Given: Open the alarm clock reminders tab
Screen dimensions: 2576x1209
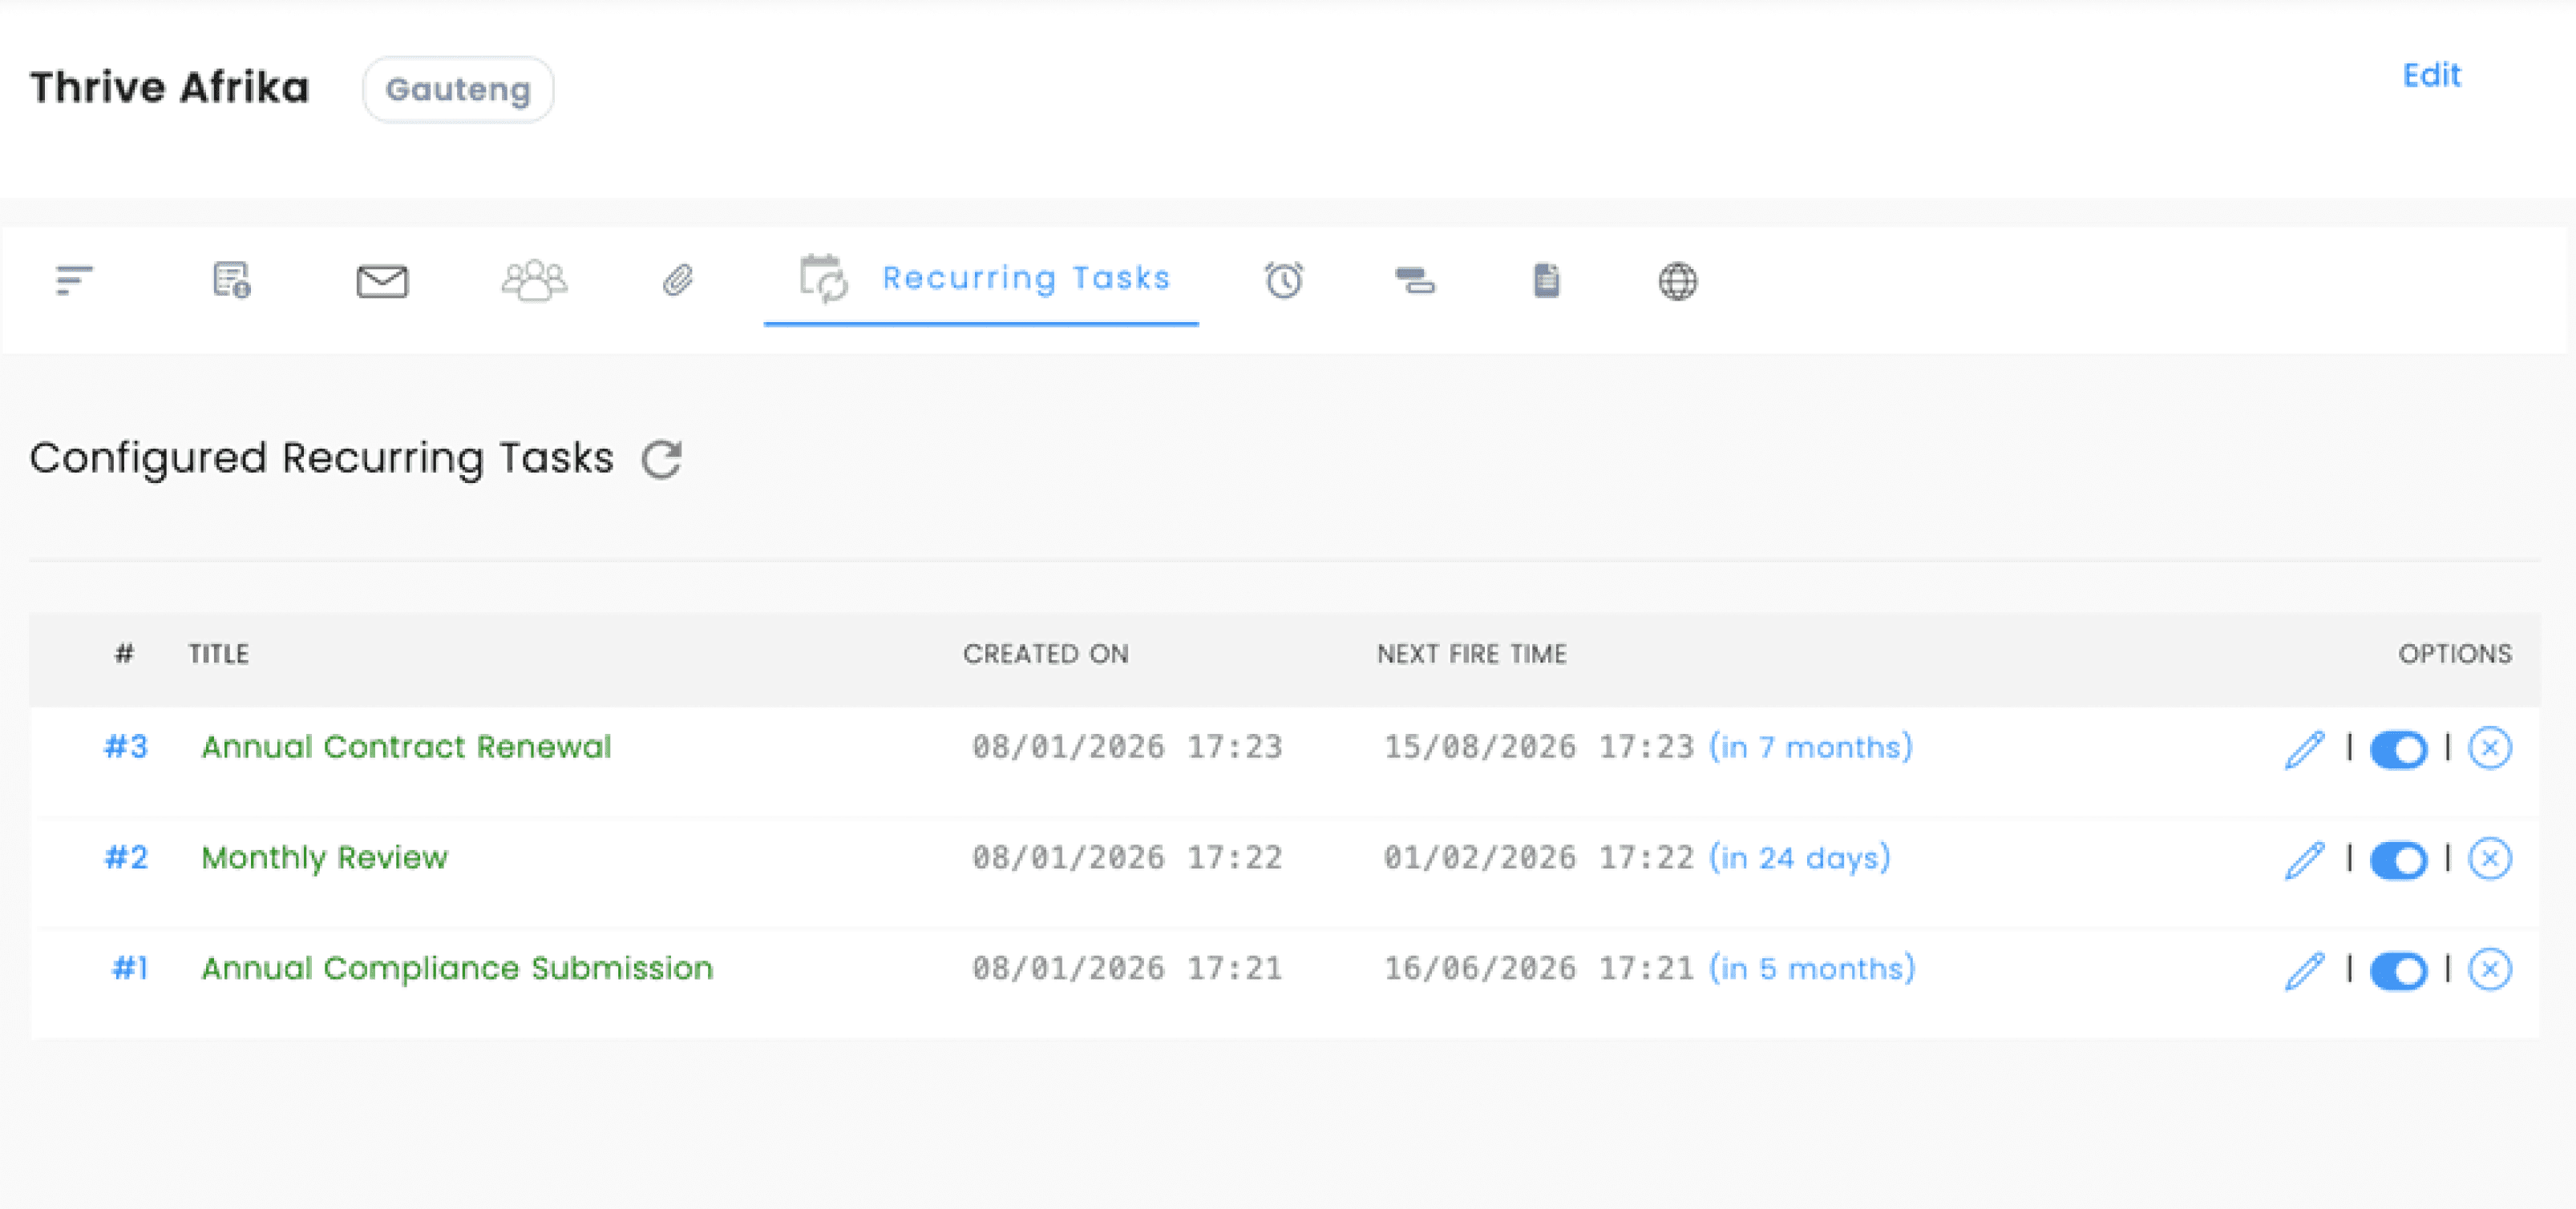Looking at the screenshot, I should (x=1284, y=280).
